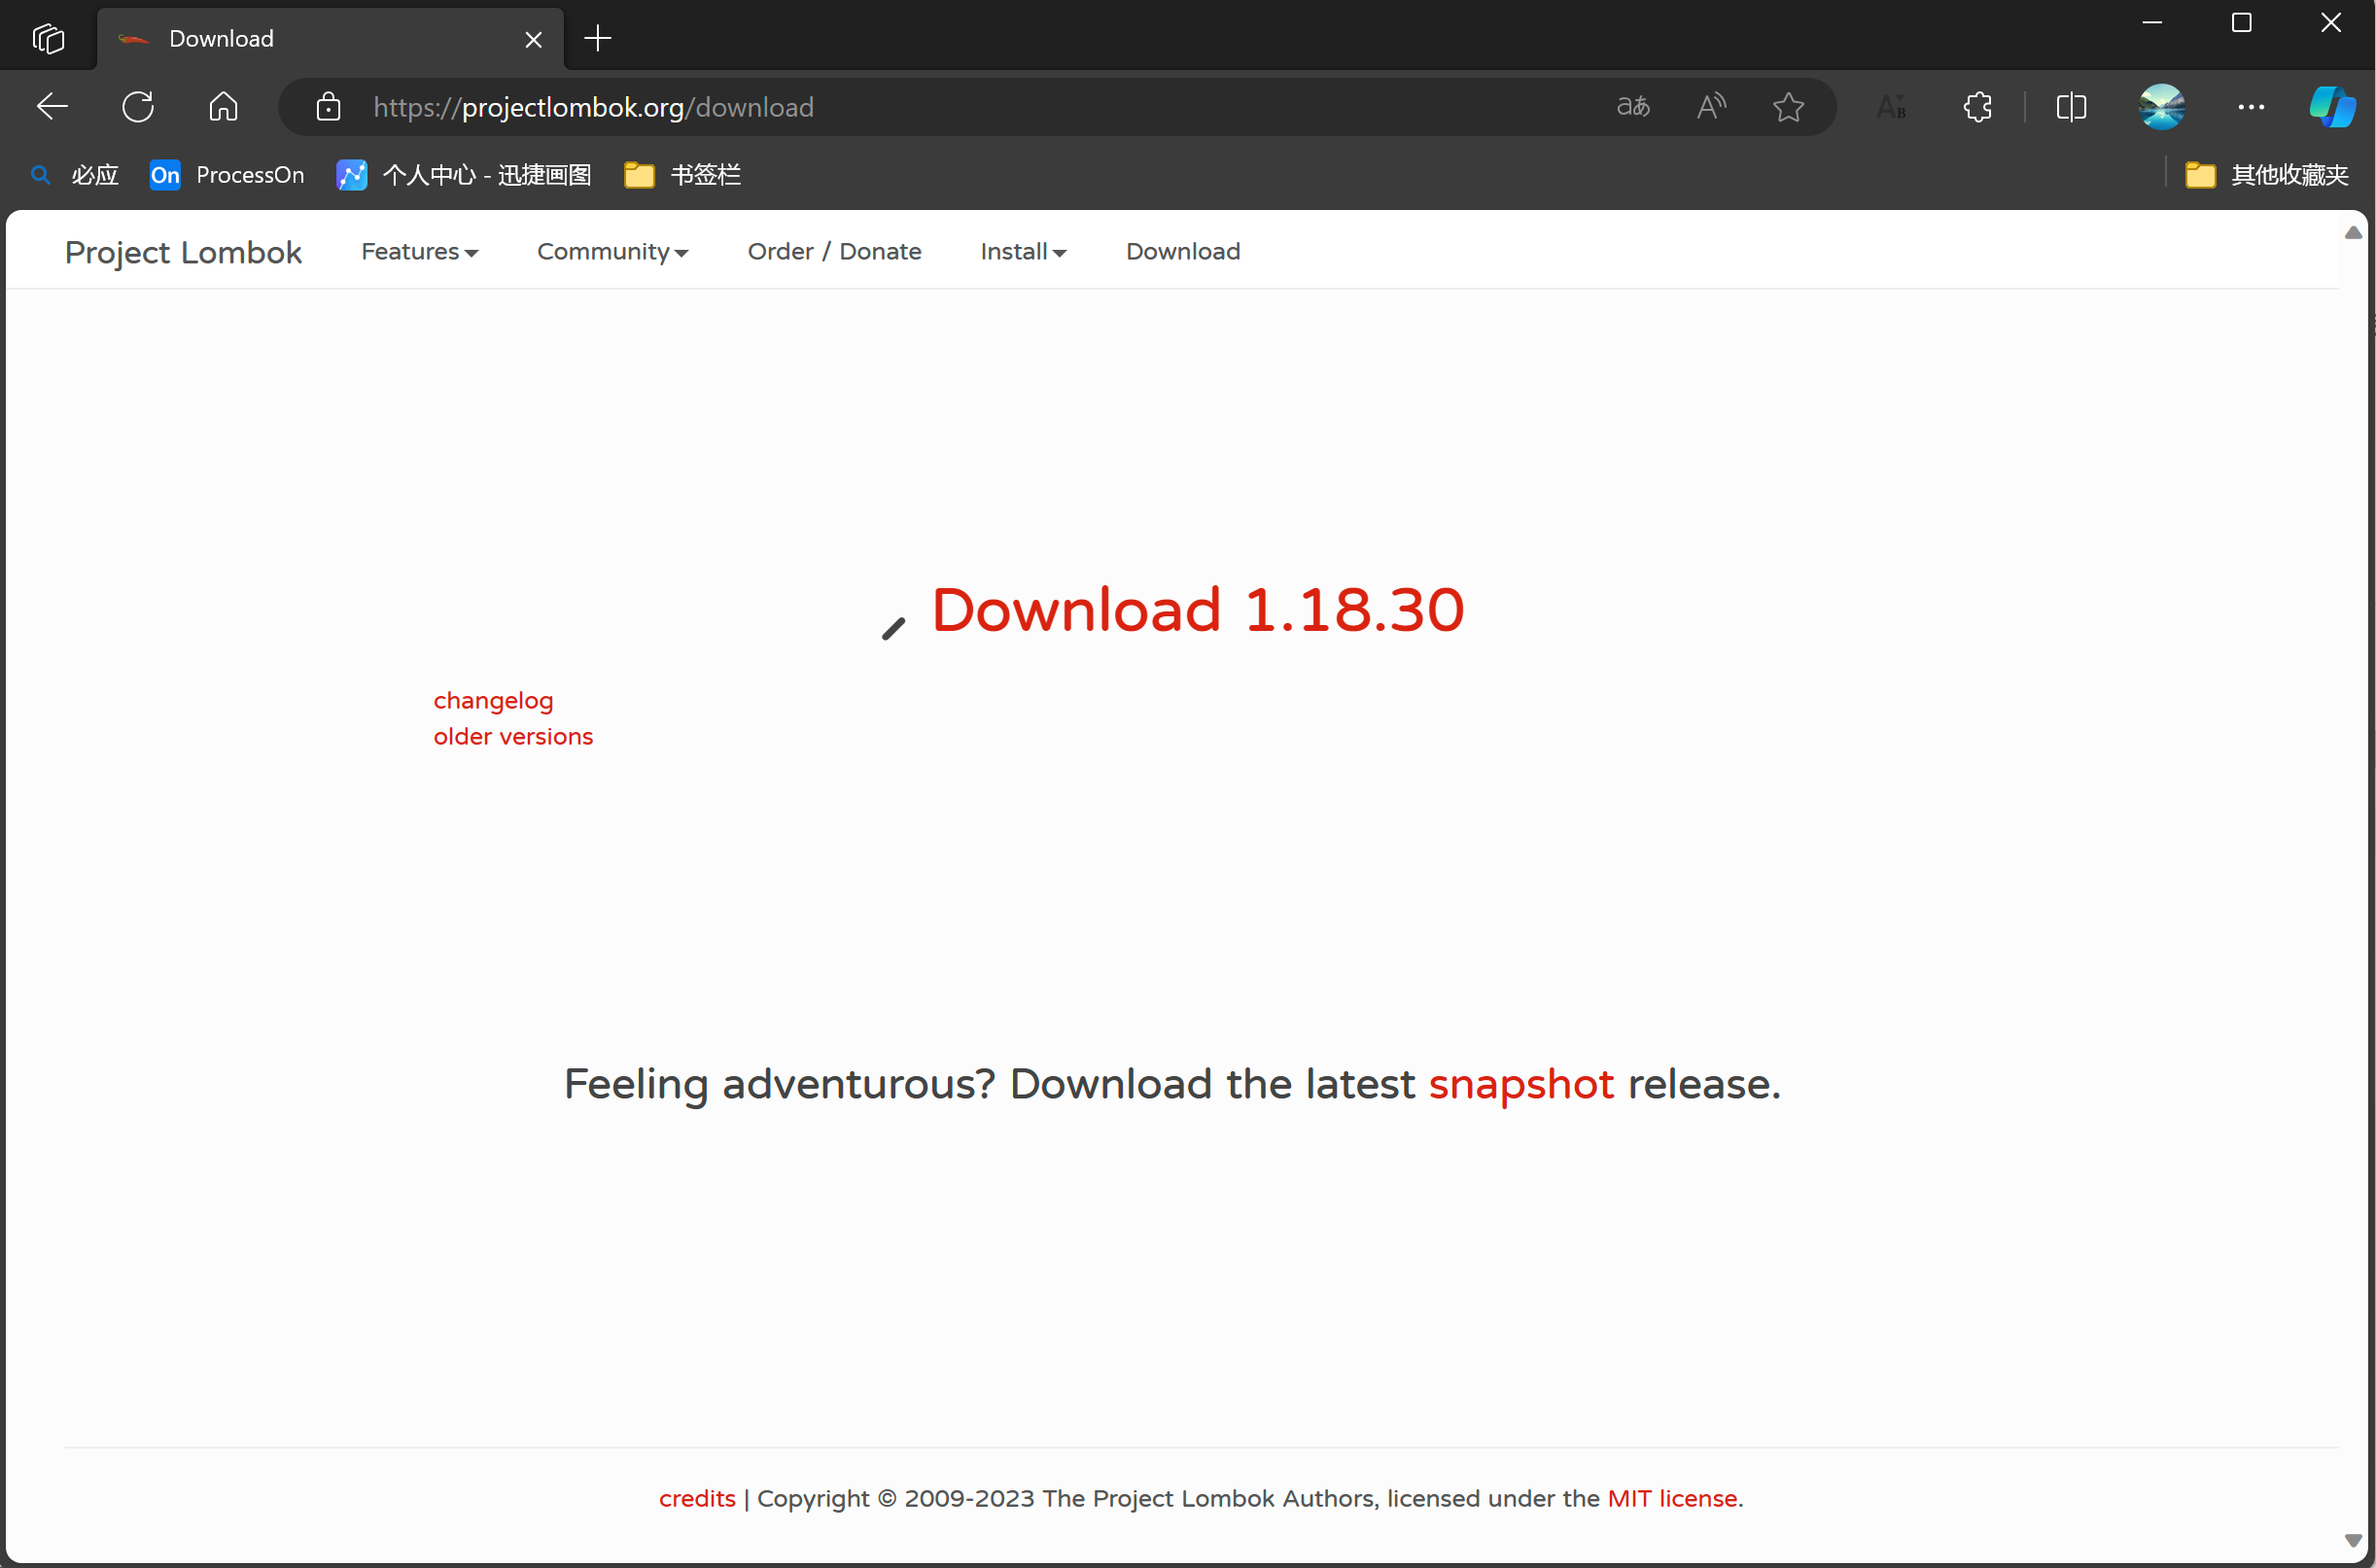The width and height of the screenshot is (2376, 1568).
Task: Click the Download 1.18.30 link
Action: click(x=1197, y=609)
